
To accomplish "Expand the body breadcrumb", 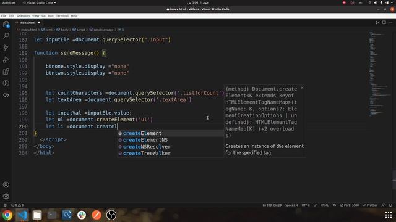I will tap(62, 30).
